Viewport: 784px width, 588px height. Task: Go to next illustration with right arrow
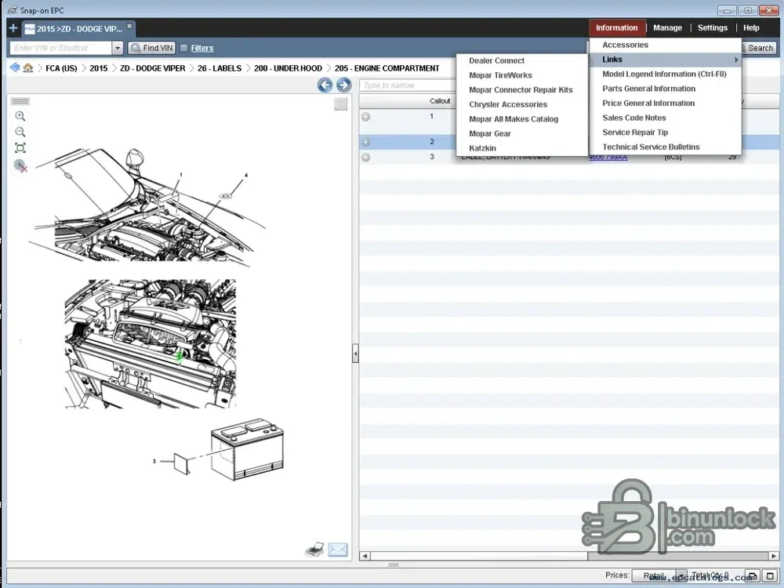(344, 85)
